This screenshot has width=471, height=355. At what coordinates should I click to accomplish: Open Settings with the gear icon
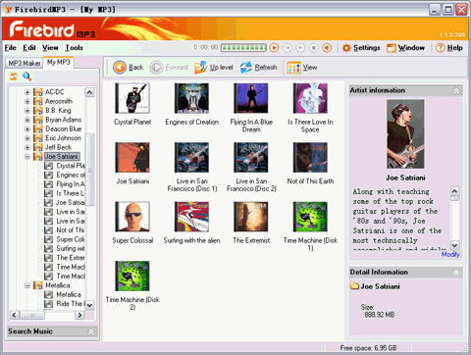point(346,48)
